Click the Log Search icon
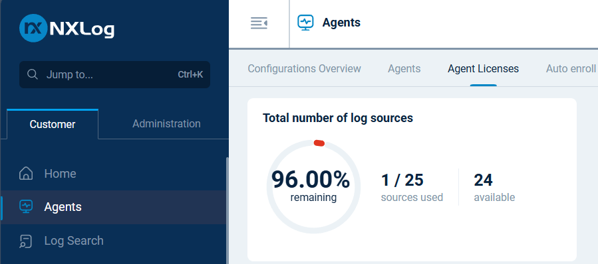598x264 pixels. pyautogui.click(x=25, y=241)
